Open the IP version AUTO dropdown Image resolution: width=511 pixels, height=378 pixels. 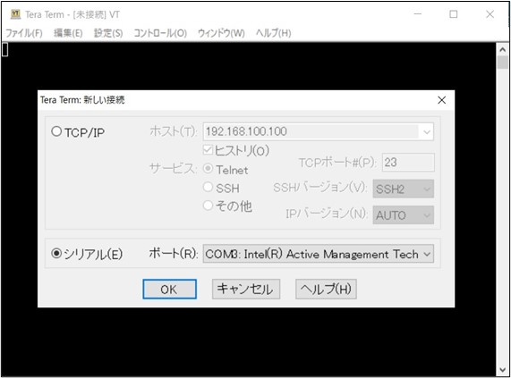coord(403,215)
